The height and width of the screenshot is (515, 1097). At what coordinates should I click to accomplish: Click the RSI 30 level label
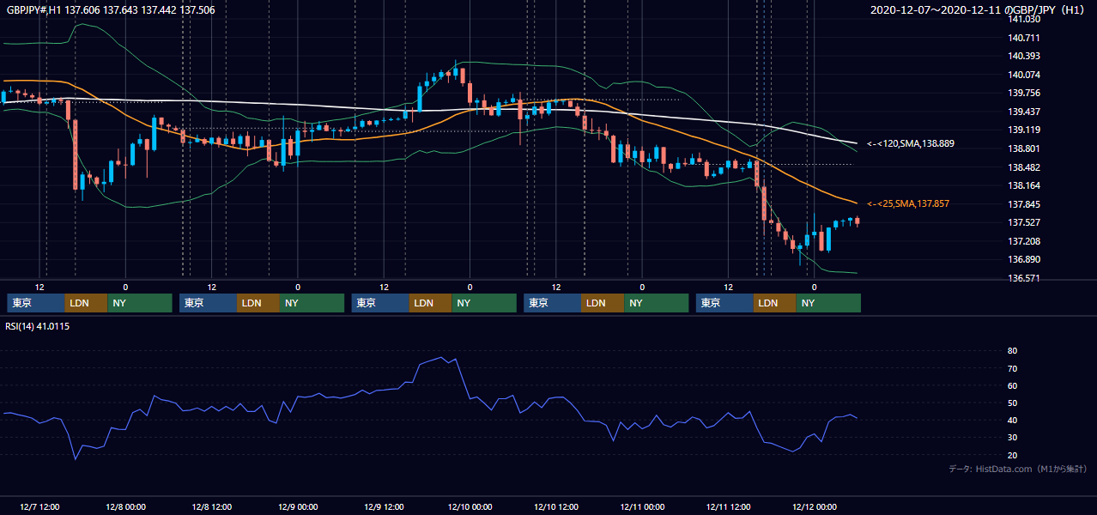pos(1013,438)
